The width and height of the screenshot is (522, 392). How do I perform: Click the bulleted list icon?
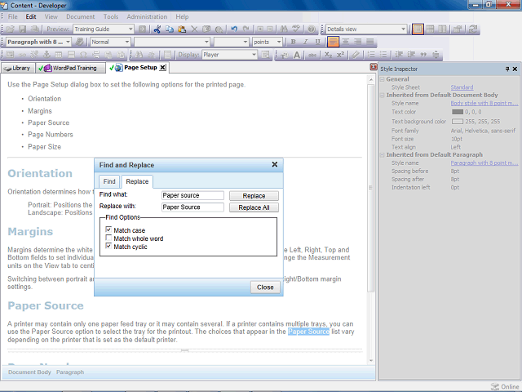(383, 55)
